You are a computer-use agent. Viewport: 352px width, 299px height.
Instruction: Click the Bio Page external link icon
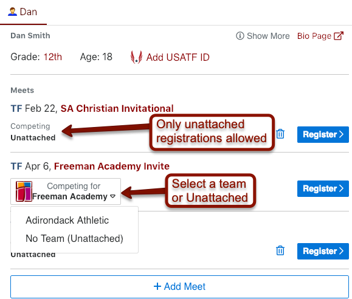339,36
